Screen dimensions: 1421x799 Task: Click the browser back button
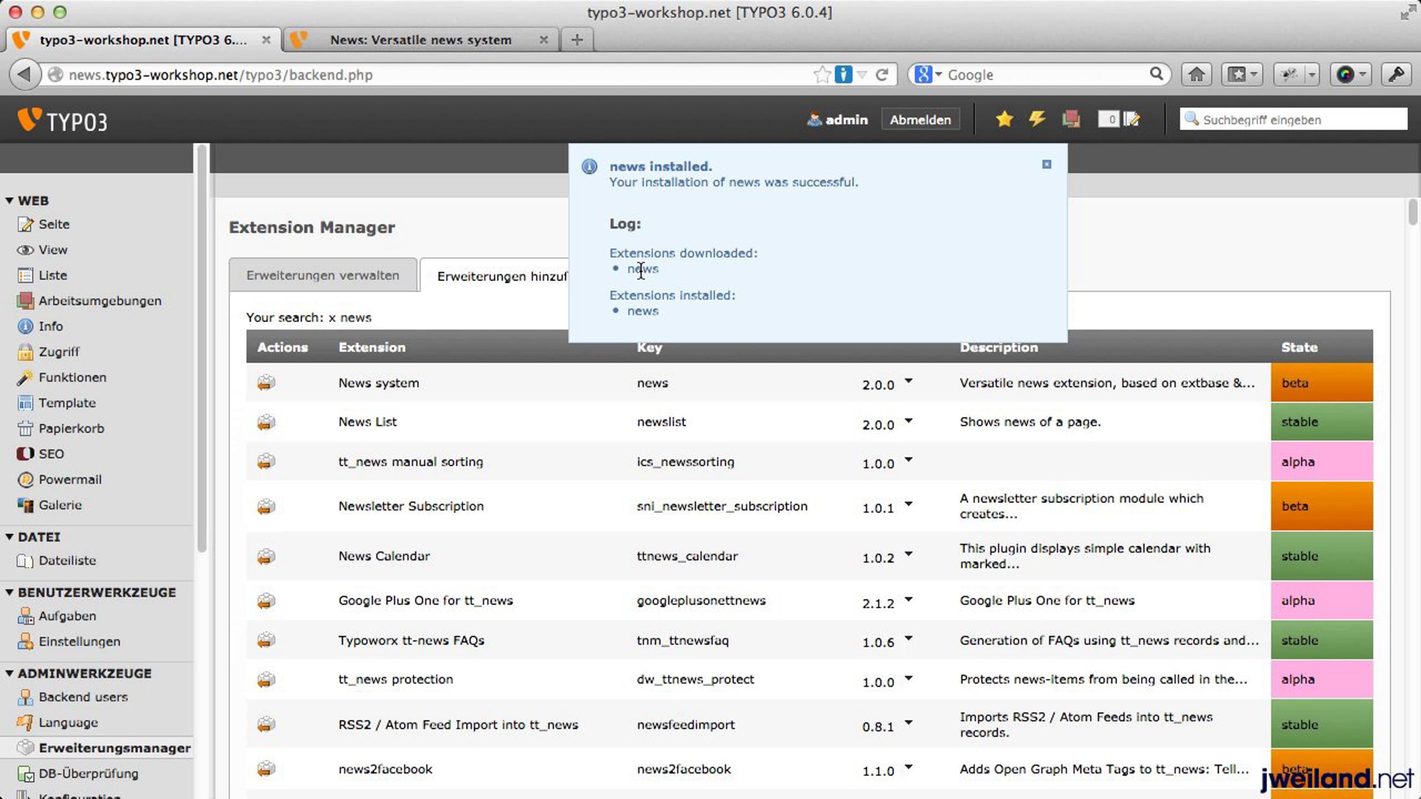(24, 75)
